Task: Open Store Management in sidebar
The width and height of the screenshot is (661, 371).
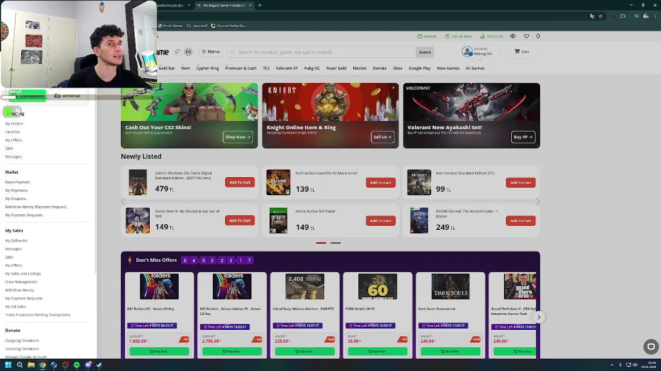Action: (21, 282)
